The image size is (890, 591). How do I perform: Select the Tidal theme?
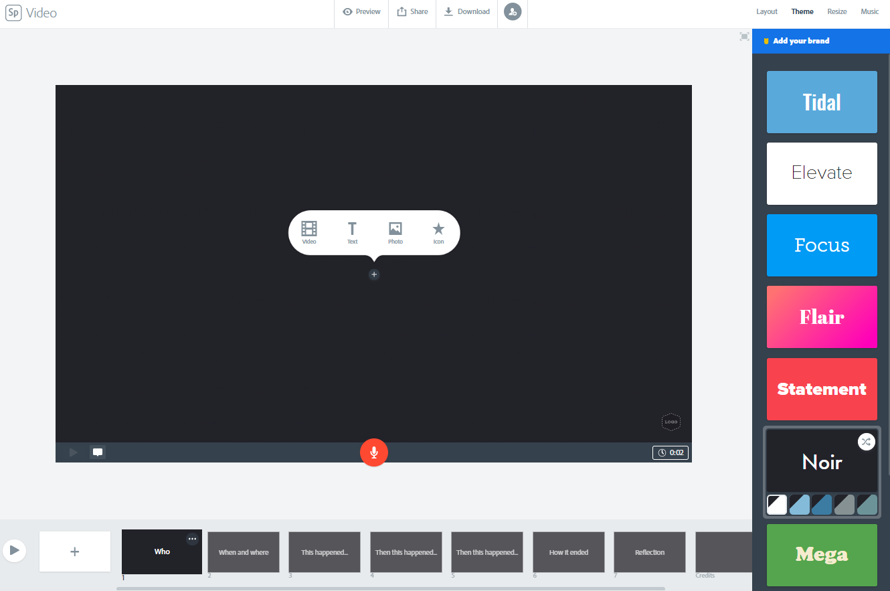[822, 102]
